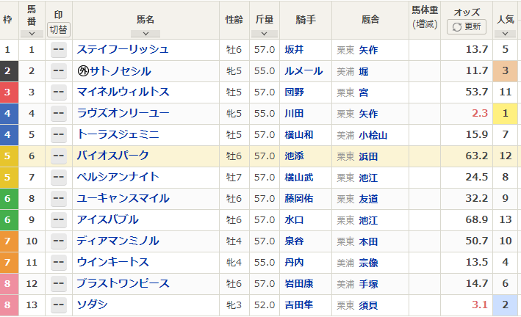Image resolution: width=521 pixels, height=317 pixels.
Task: Open mark selector for ブラストワンピース row
Action: point(59,283)
